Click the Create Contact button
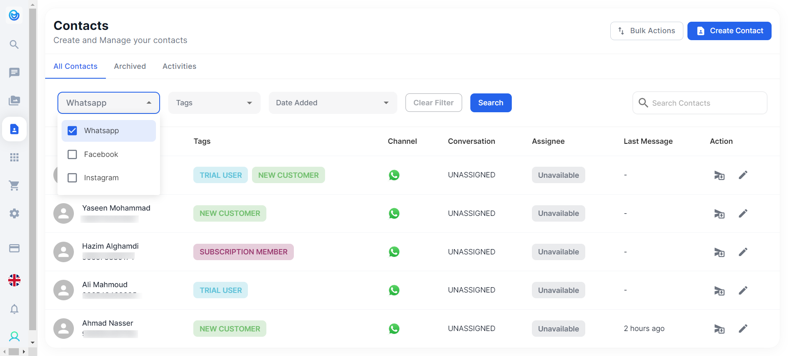This screenshot has width=788, height=356. (x=729, y=31)
